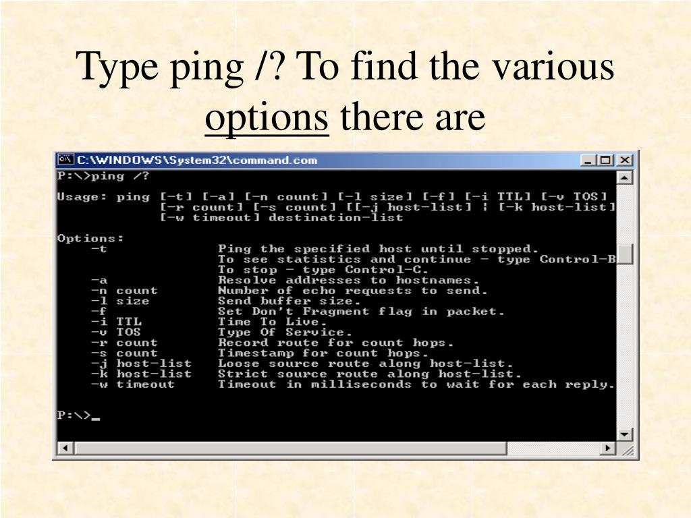The height and width of the screenshot is (518, 691).
Task: Click the title bar text C:\WINDOWS\System32\command.com
Action: click(197, 160)
